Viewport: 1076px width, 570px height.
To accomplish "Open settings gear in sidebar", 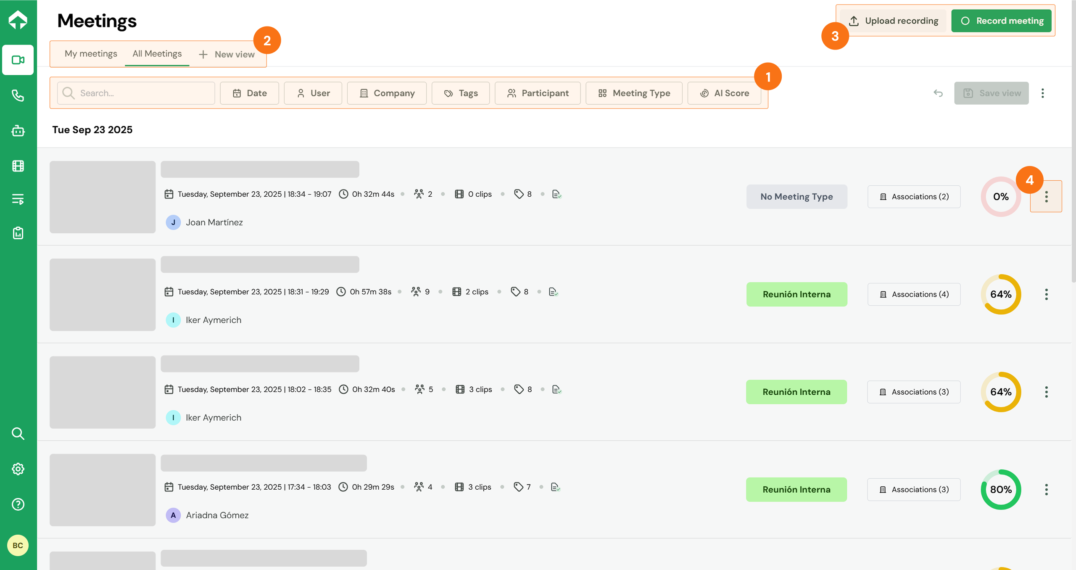I will (18, 469).
